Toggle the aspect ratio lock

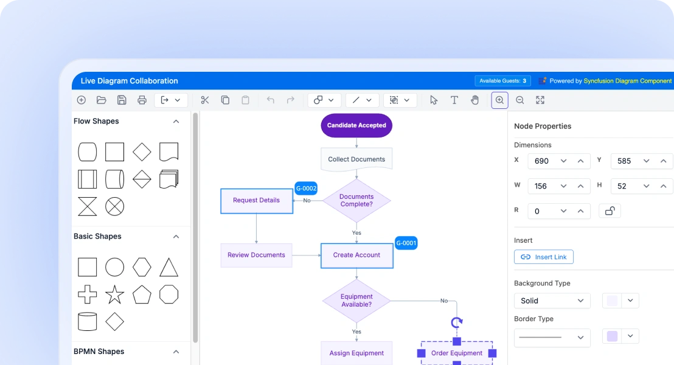(610, 211)
